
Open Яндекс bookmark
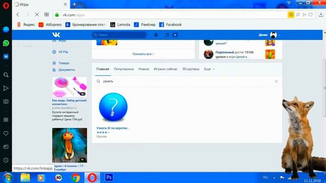pos(26,24)
